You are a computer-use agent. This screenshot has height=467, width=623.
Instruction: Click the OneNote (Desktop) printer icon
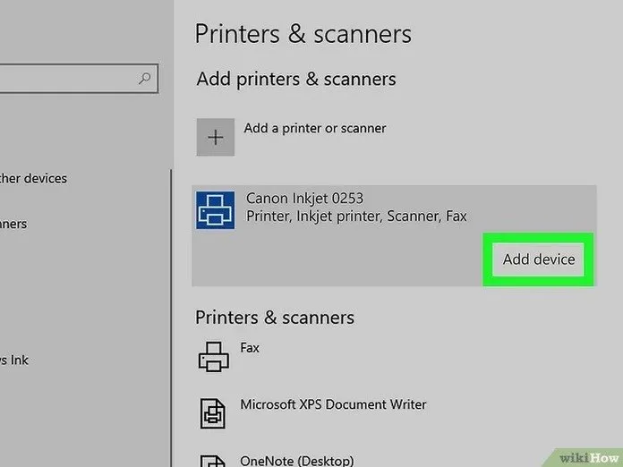point(214,458)
